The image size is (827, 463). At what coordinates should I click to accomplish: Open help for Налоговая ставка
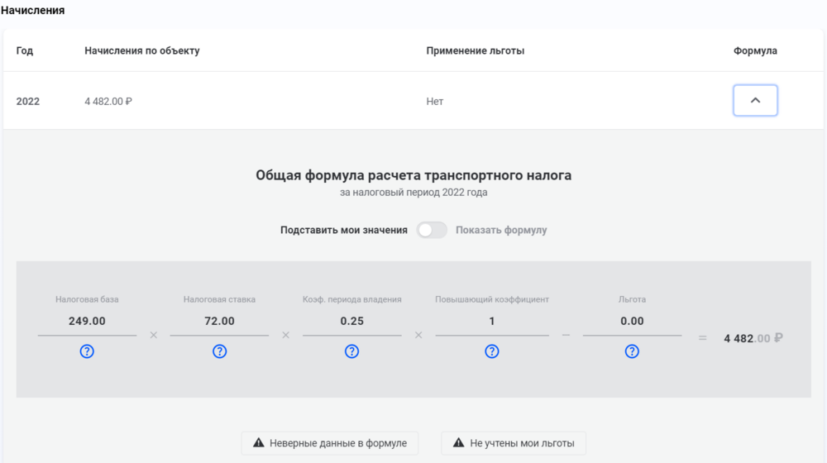(x=219, y=351)
